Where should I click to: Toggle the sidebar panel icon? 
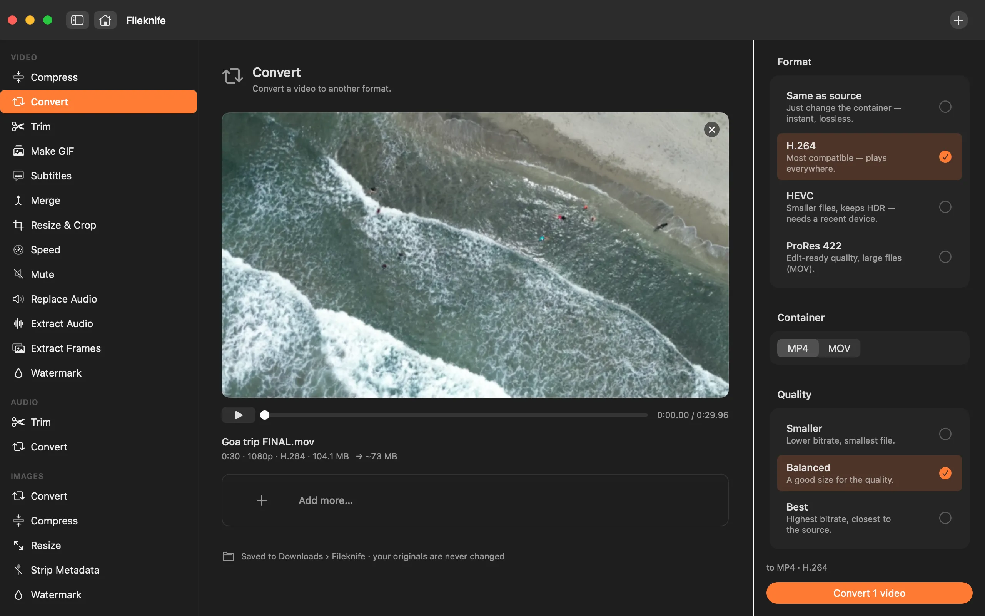click(x=77, y=20)
